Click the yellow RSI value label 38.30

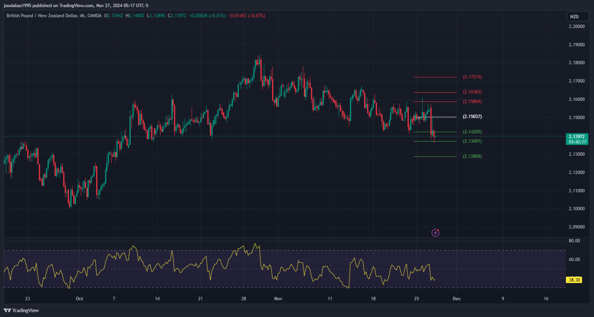[574, 280]
